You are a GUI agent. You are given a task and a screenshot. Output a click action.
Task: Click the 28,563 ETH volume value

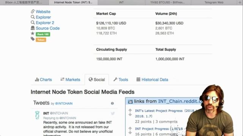164,33
